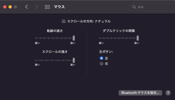Go forward with the right chevron arrow
The width and height of the screenshot is (175, 100).
36,7
